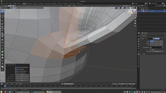Click the viewport zoom magnifier icon
The image size is (166, 93).
pyautogui.click(x=135, y=18)
